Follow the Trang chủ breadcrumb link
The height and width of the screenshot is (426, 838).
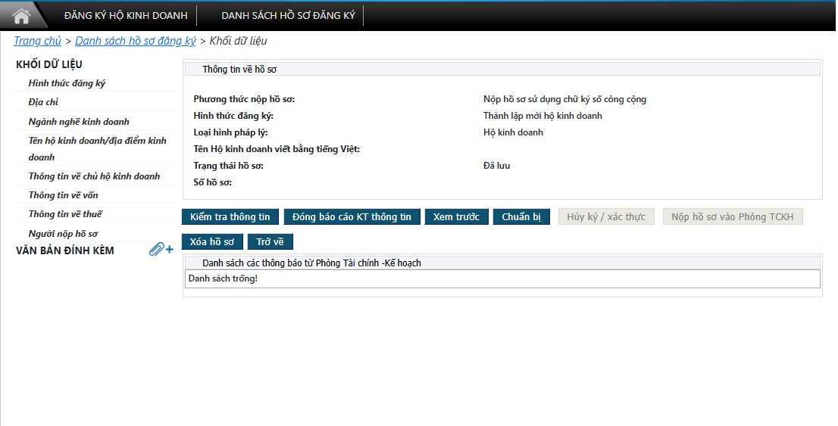[37, 41]
